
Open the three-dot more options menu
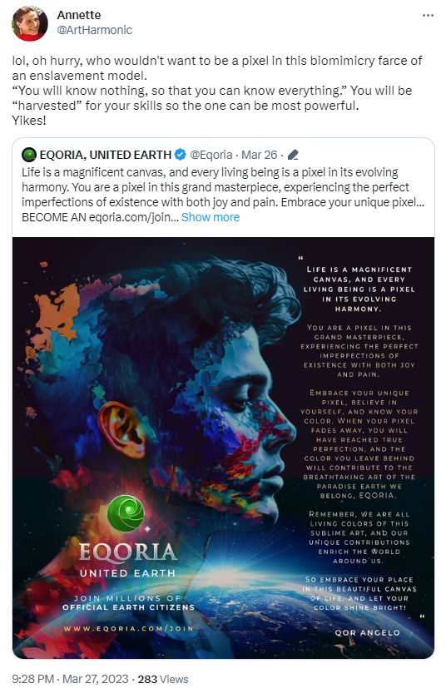click(428, 15)
